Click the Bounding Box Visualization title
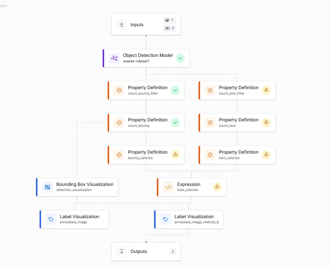Viewport: 330px width, 267px height. [x=85, y=184]
